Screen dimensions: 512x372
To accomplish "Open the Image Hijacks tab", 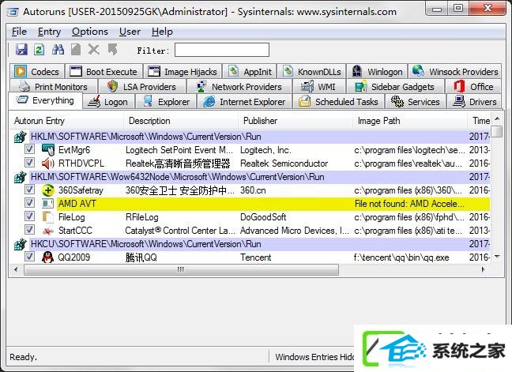I will [183, 71].
